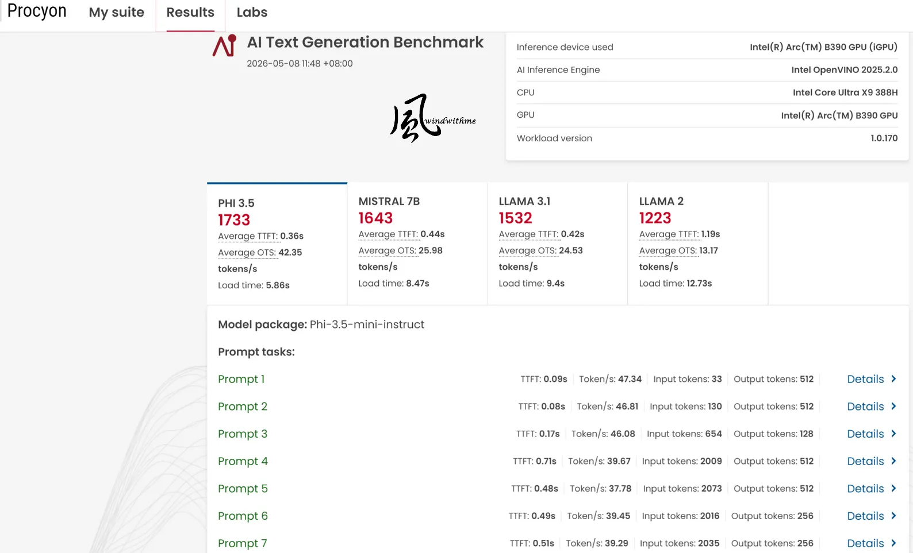This screenshot has width=913, height=553.
Task: Expand Prompt 5 details chevron arrow
Action: coord(893,488)
